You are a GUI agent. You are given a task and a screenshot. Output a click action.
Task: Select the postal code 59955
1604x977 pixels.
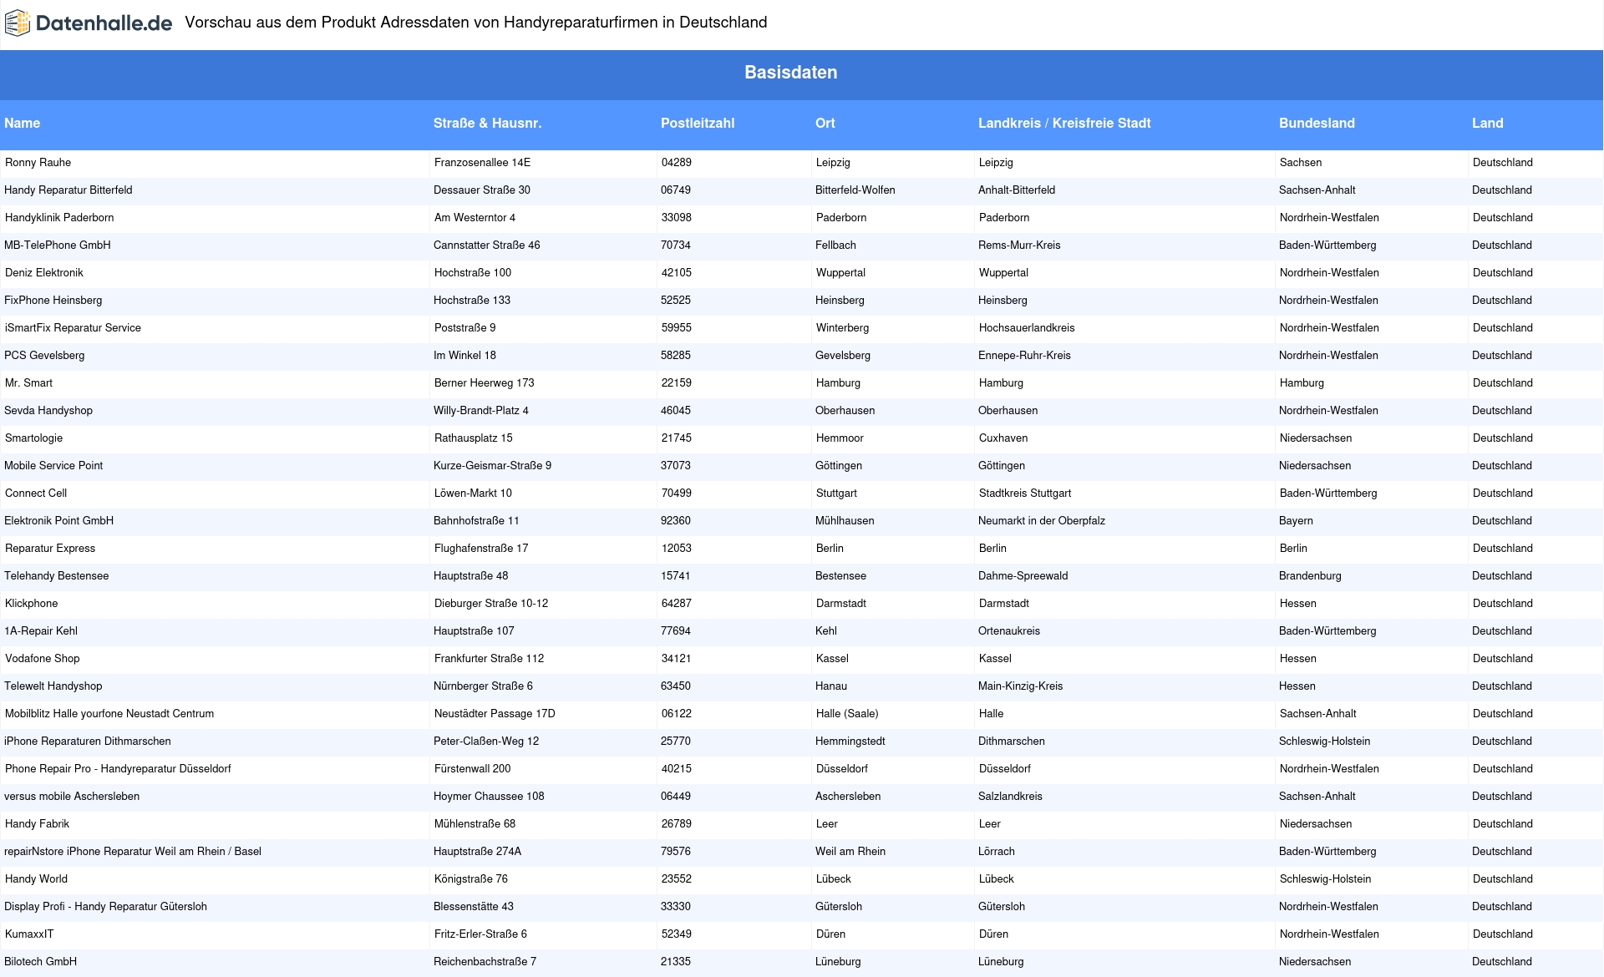[677, 328]
